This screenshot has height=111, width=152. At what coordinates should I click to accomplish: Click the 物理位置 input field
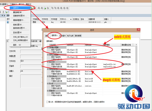[x=31, y=56]
